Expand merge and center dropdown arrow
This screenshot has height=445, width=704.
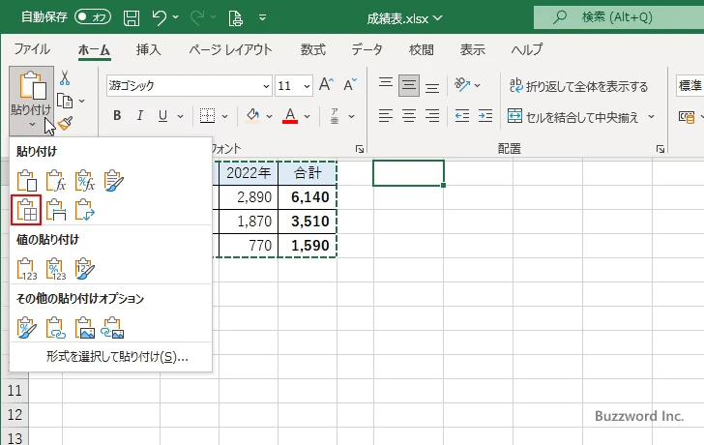coord(651,117)
